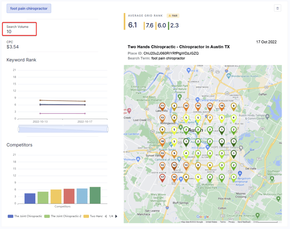Open the map Terms link

click(x=223, y=222)
